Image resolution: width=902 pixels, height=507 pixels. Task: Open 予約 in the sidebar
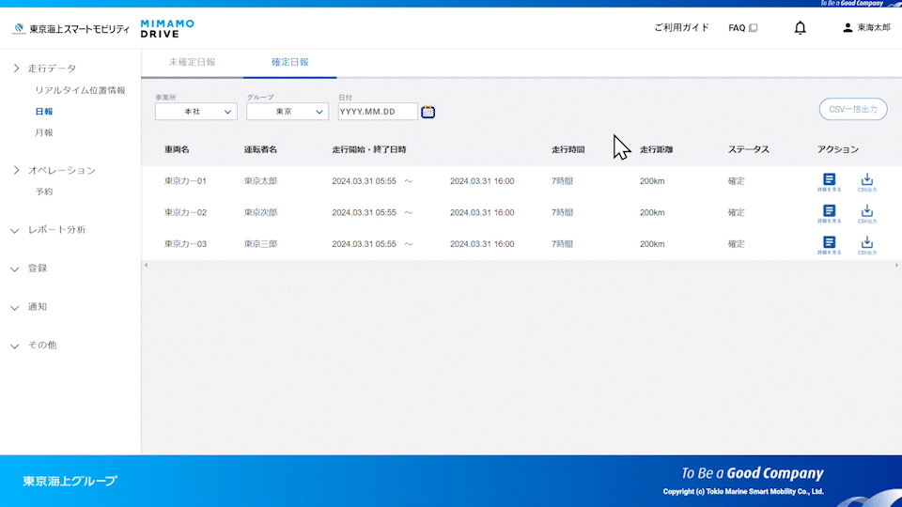44,192
